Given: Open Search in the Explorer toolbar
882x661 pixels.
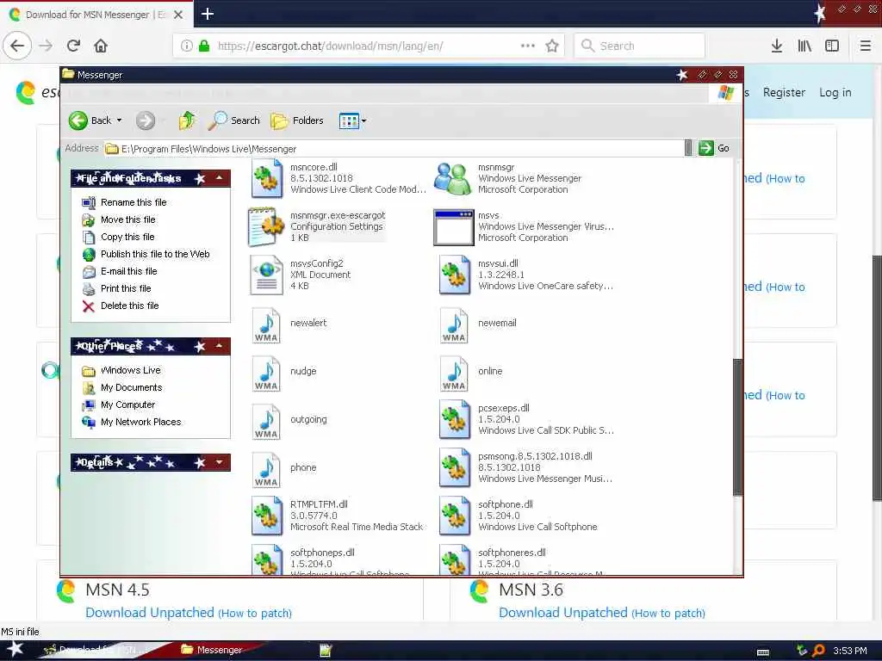Looking at the screenshot, I should pyautogui.click(x=234, y=120).
